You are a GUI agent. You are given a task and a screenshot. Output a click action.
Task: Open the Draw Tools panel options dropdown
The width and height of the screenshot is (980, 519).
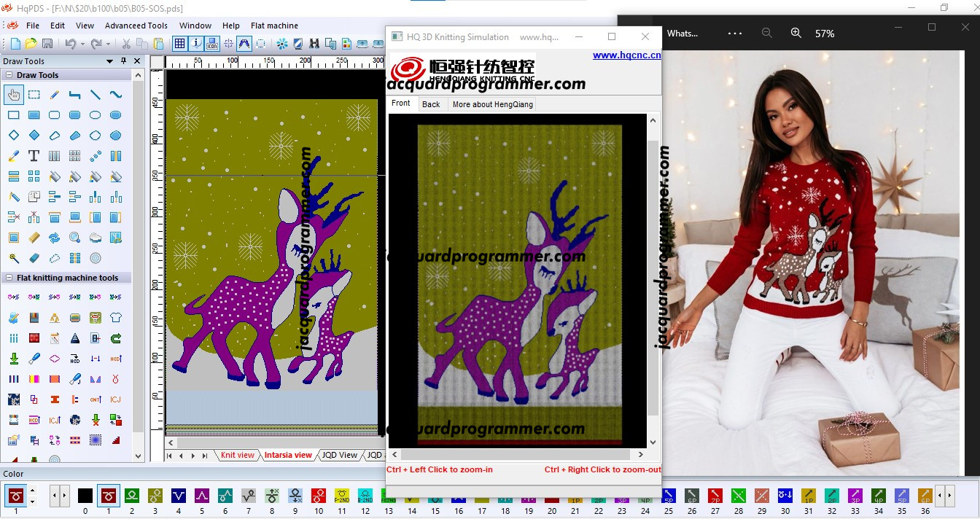tap(110, 61)
